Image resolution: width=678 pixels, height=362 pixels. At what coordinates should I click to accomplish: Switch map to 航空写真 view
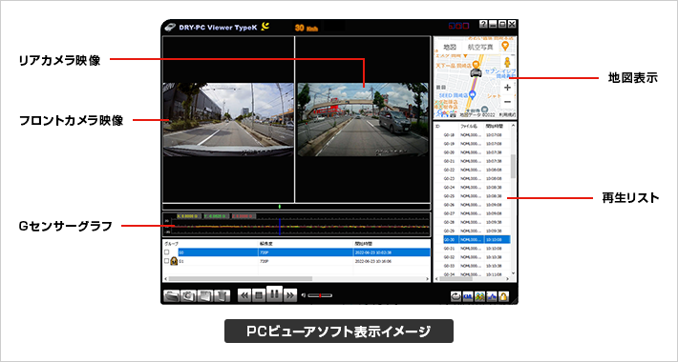[x=480, y=47]
